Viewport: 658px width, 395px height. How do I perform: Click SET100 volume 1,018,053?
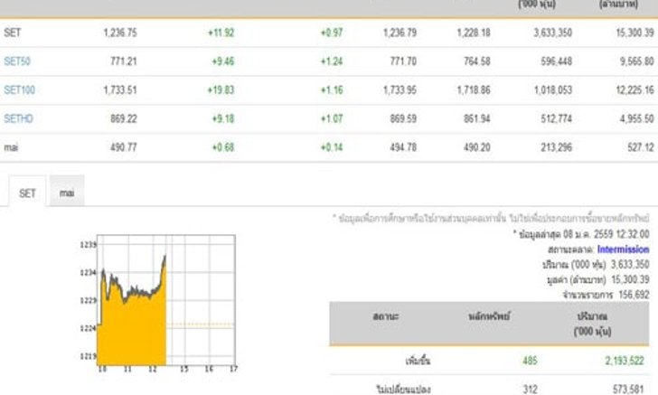click(x=553, y=89)
